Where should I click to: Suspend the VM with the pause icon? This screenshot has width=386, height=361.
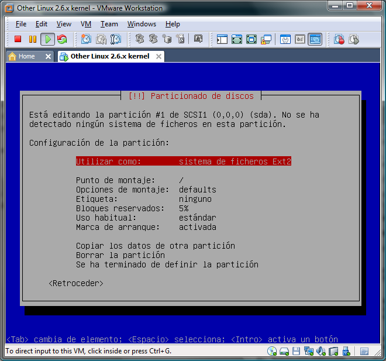point(33,39)
